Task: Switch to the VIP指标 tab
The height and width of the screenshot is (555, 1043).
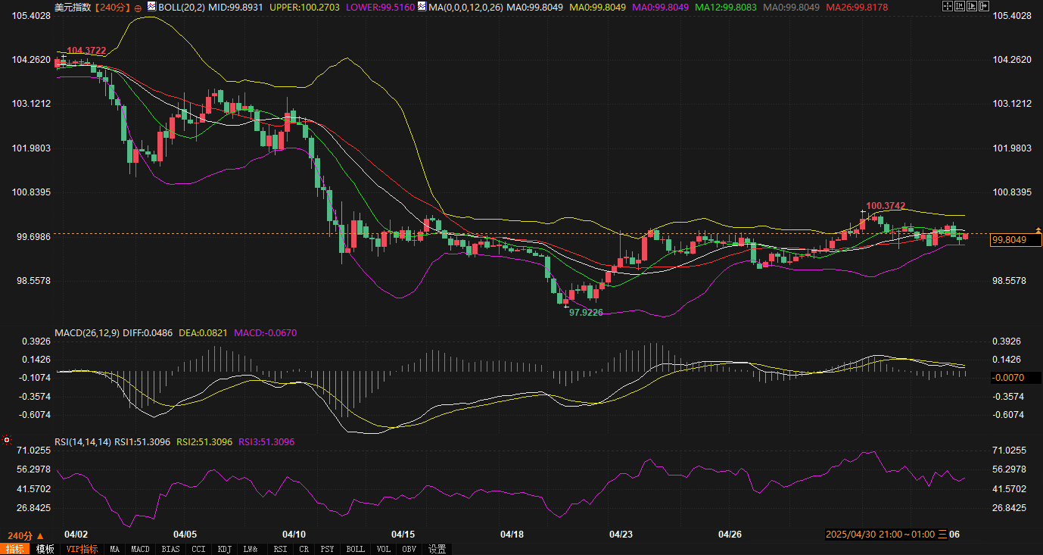Action: 82,549
